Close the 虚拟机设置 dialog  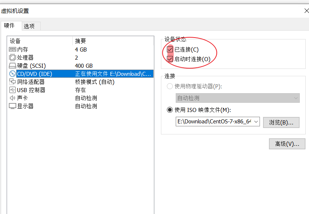coord(306,11)
